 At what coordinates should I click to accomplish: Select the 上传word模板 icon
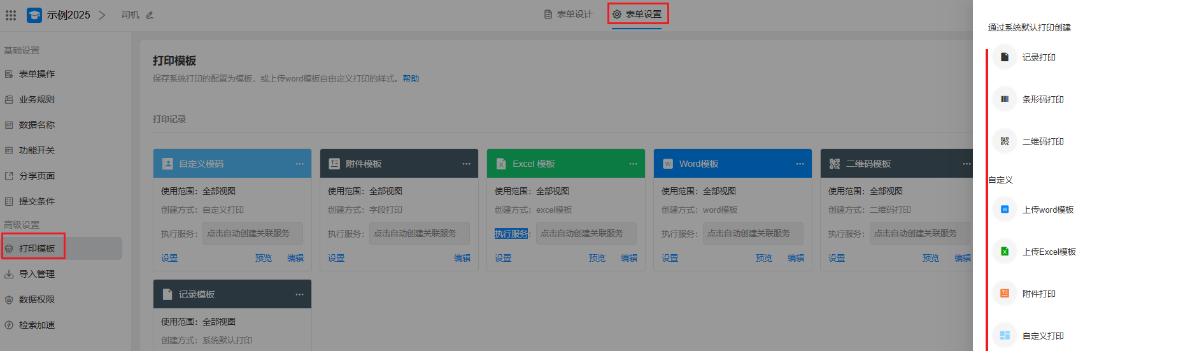click(1004, 210)
